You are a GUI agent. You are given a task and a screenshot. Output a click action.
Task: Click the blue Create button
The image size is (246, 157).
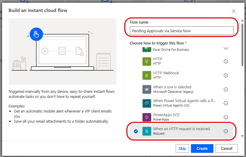click(x=202, y=148)
